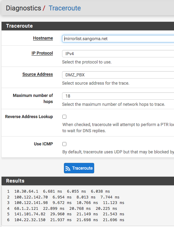Click the Traceroute breadcrumb link
The image size is (174, 227).
pos(65,8)
